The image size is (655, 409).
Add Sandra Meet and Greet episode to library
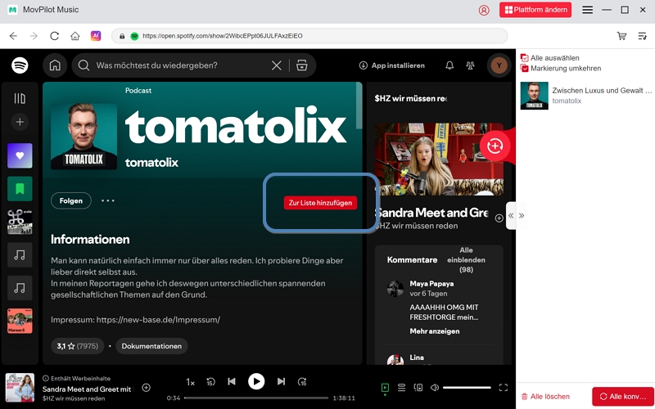pyautogui.click(x=499, y=218)
